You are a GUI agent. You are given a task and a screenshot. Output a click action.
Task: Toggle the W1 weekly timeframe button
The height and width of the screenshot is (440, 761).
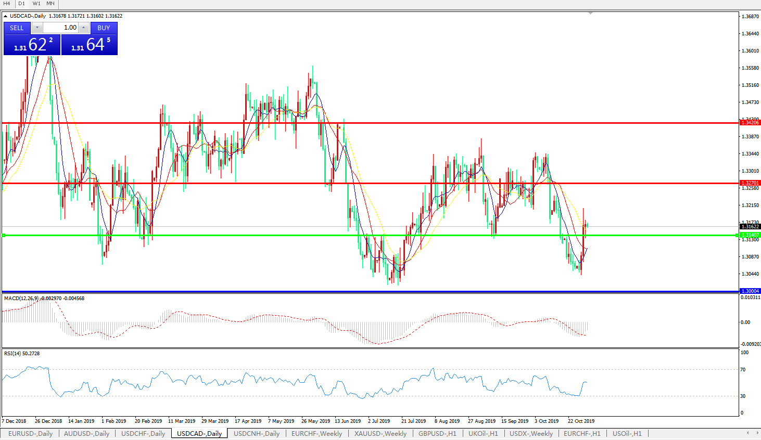pos(36,4)
